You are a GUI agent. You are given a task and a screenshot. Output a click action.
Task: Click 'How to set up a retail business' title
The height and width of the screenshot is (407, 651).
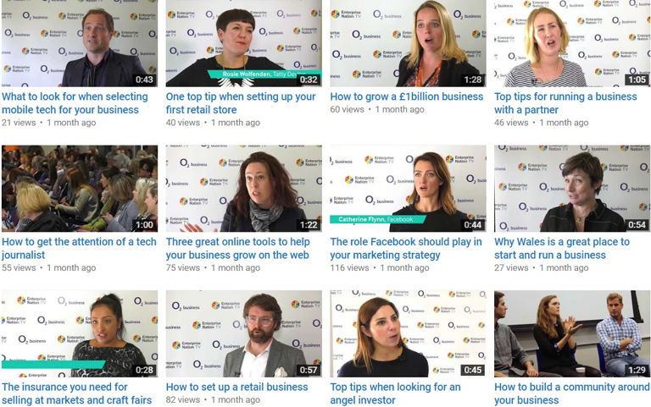click(236, 387)
